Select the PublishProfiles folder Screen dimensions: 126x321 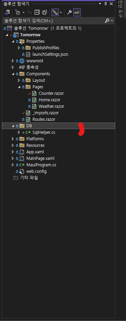coord(46,48)
